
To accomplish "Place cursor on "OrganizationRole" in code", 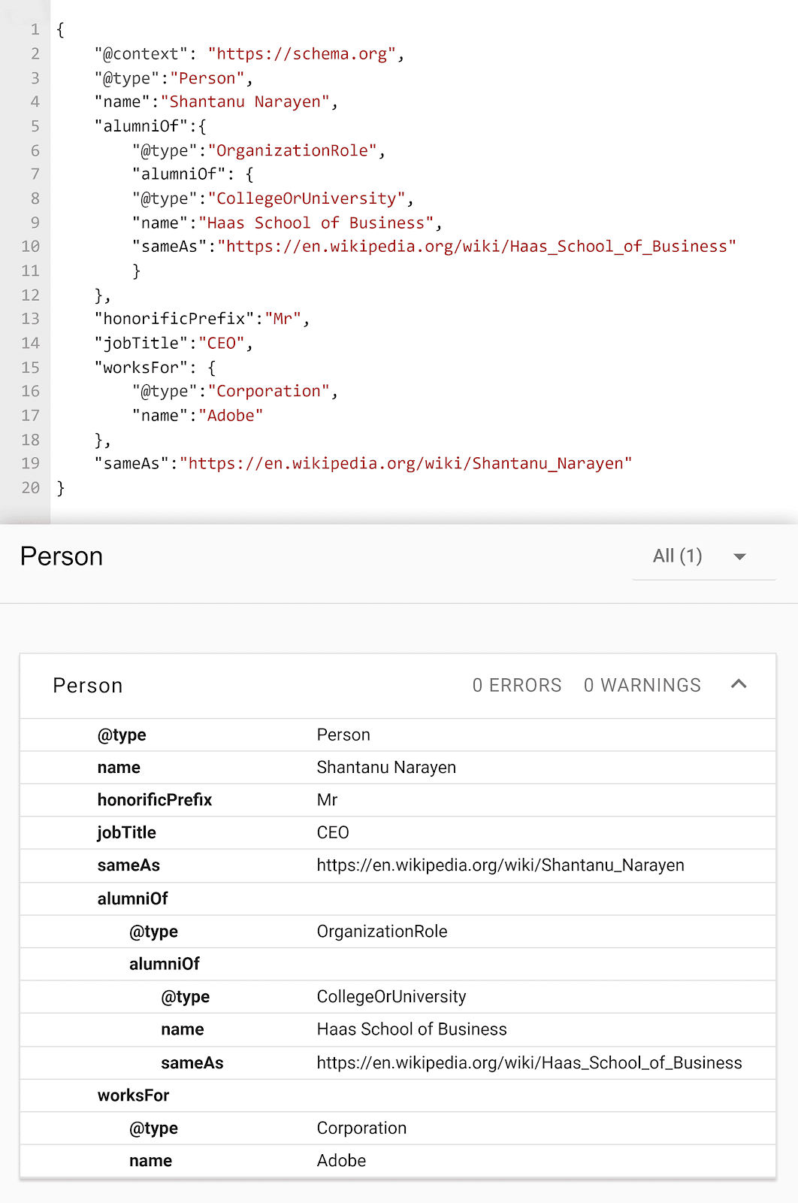I will 292,150.
